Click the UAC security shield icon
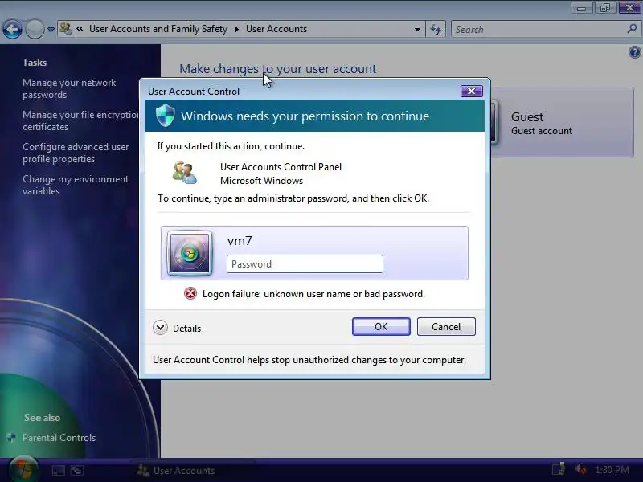 click(166, 116)
